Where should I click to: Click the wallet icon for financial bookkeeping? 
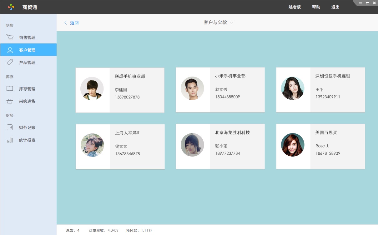(x=10, y=127)
